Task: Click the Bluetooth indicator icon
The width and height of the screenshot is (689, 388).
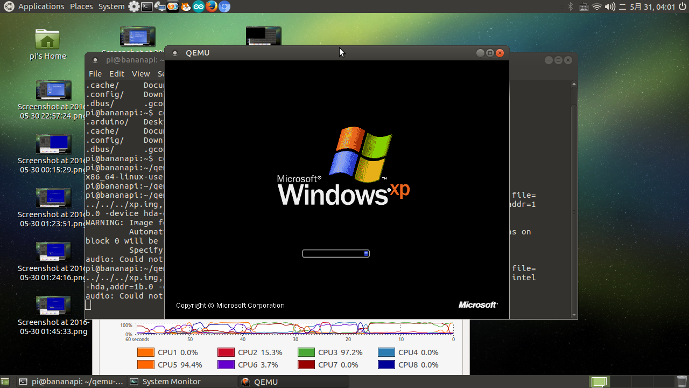Action: click(571, 6)
